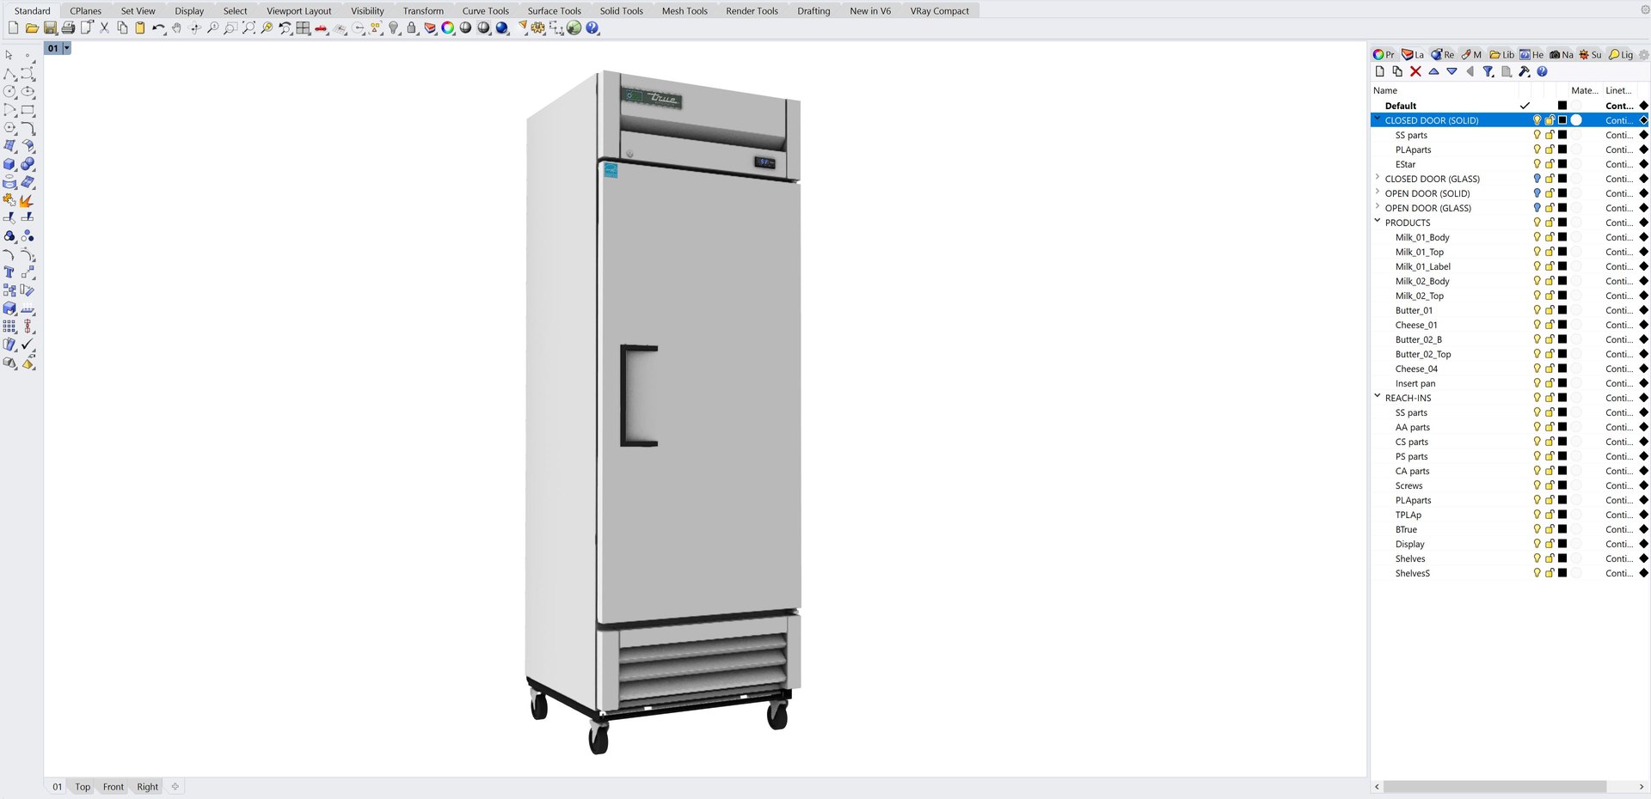Open Help with the blue question mark
The image size is (1651, 799).
[x=592, y=28]
